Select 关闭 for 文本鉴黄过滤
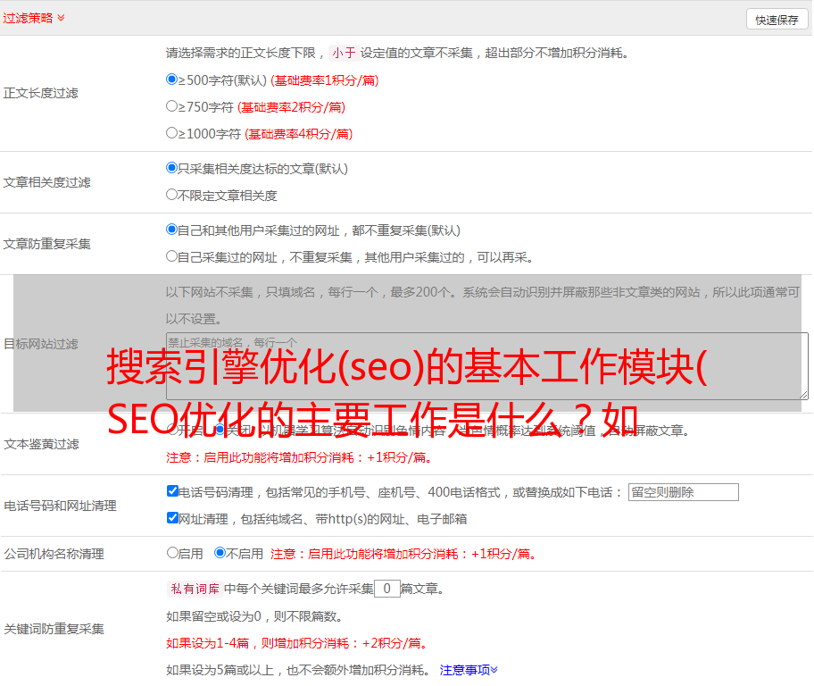The image size is (814, 686). point(220,430)
